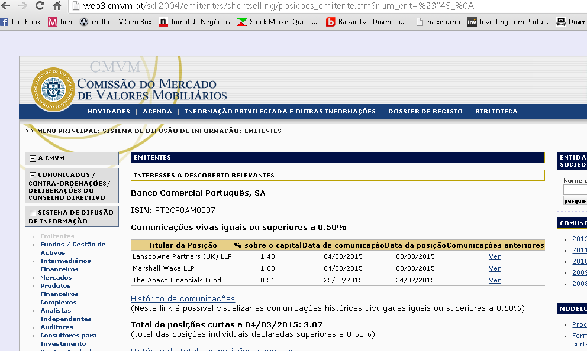Image resolution: width=587 pixels, height=351 pixels.
Task: Select the 0.51 capital percentage value
Action: pyautogui.click(x=267, y=280)
